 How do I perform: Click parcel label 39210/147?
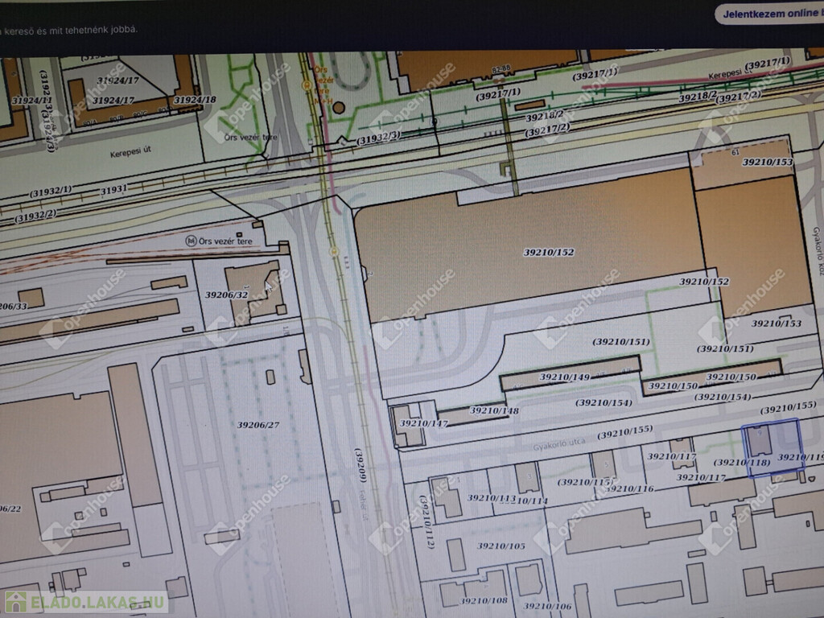423,423
